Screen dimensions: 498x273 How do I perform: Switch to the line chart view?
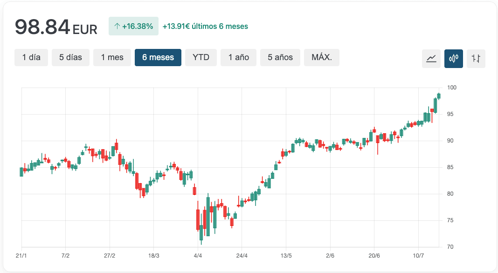(x=431, y=59)
